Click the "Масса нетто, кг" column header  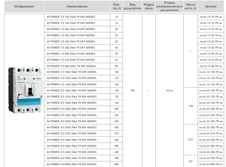pyautogui.click(x=190, y=6)
